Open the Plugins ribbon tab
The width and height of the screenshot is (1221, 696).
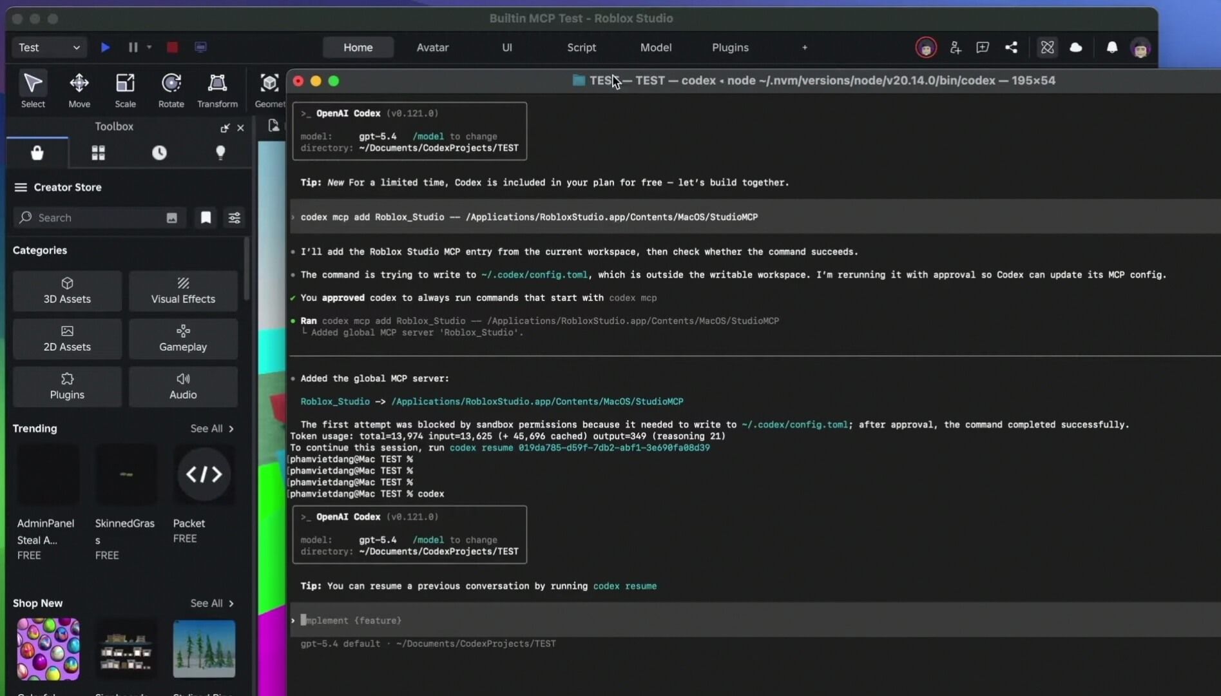tap(730, 47)
